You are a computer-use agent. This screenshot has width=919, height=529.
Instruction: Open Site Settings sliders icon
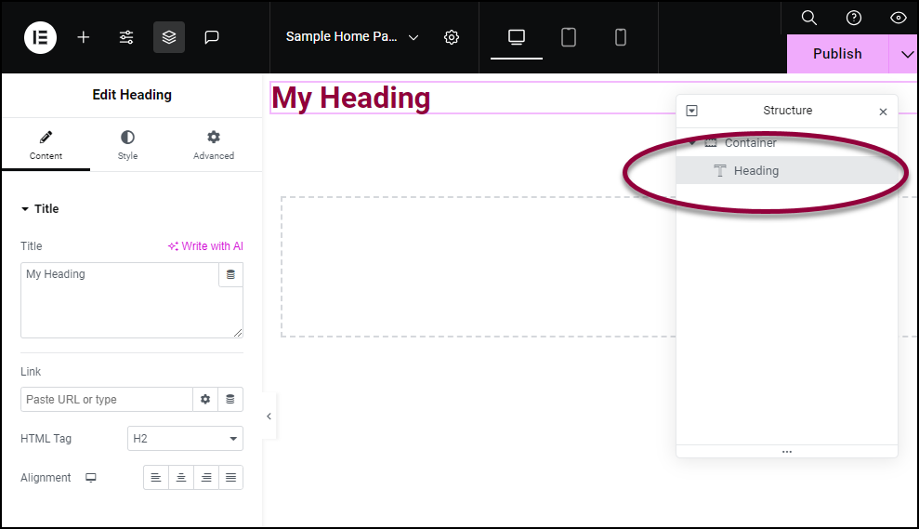point(126,37)
